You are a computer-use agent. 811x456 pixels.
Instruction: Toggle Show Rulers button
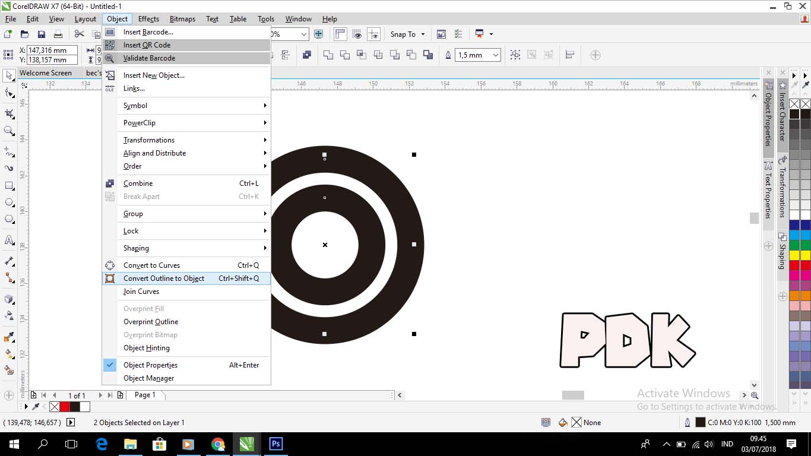(340, 34)
